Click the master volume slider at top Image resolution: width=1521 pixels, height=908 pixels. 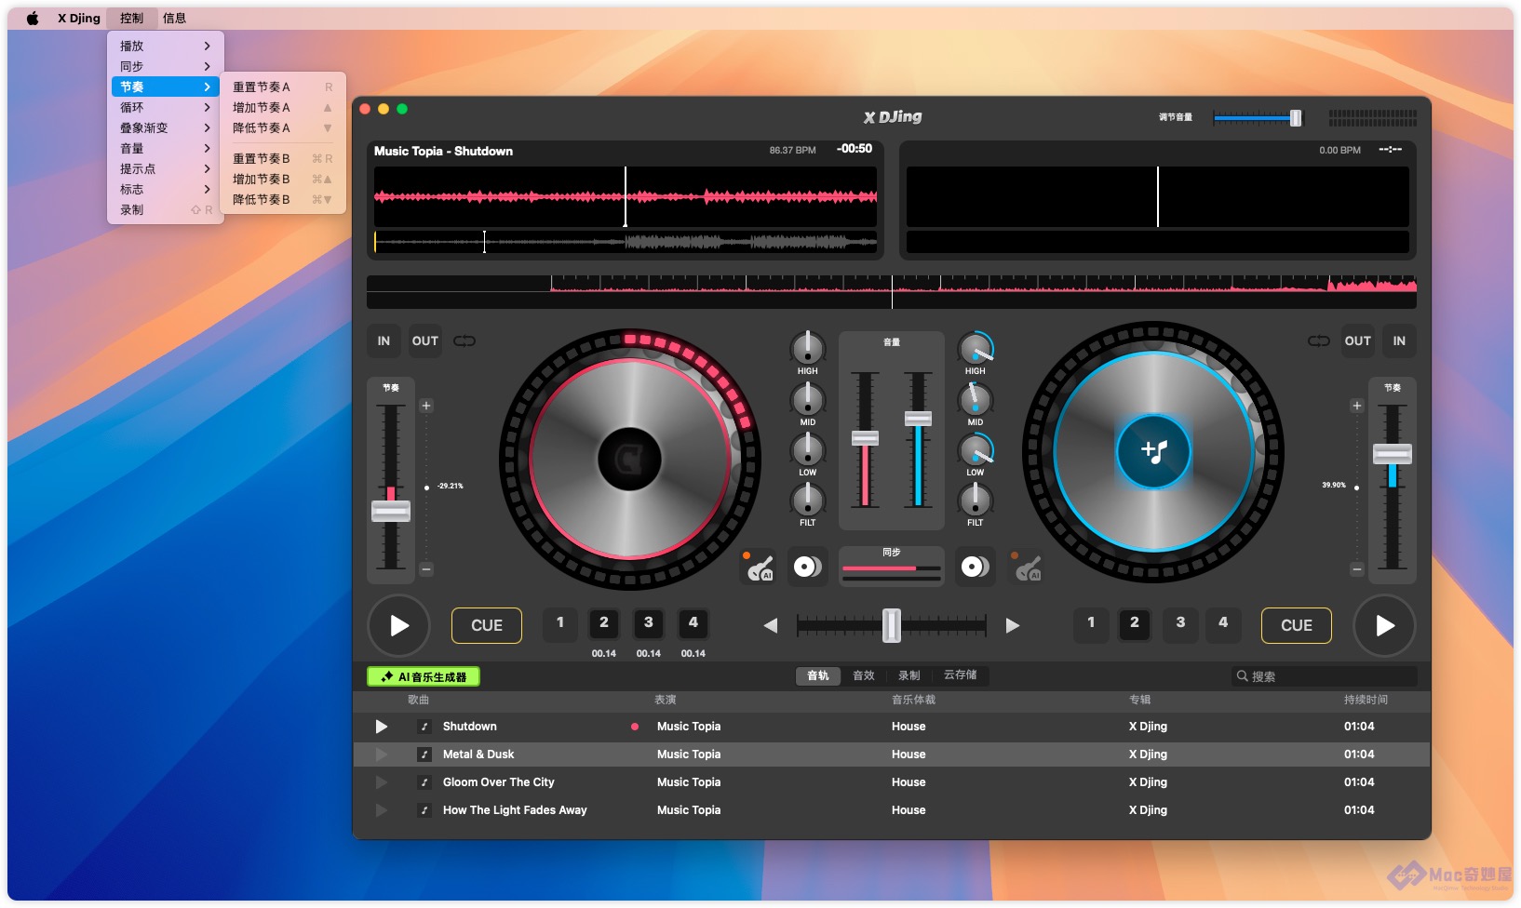[x=1258, y=118]
